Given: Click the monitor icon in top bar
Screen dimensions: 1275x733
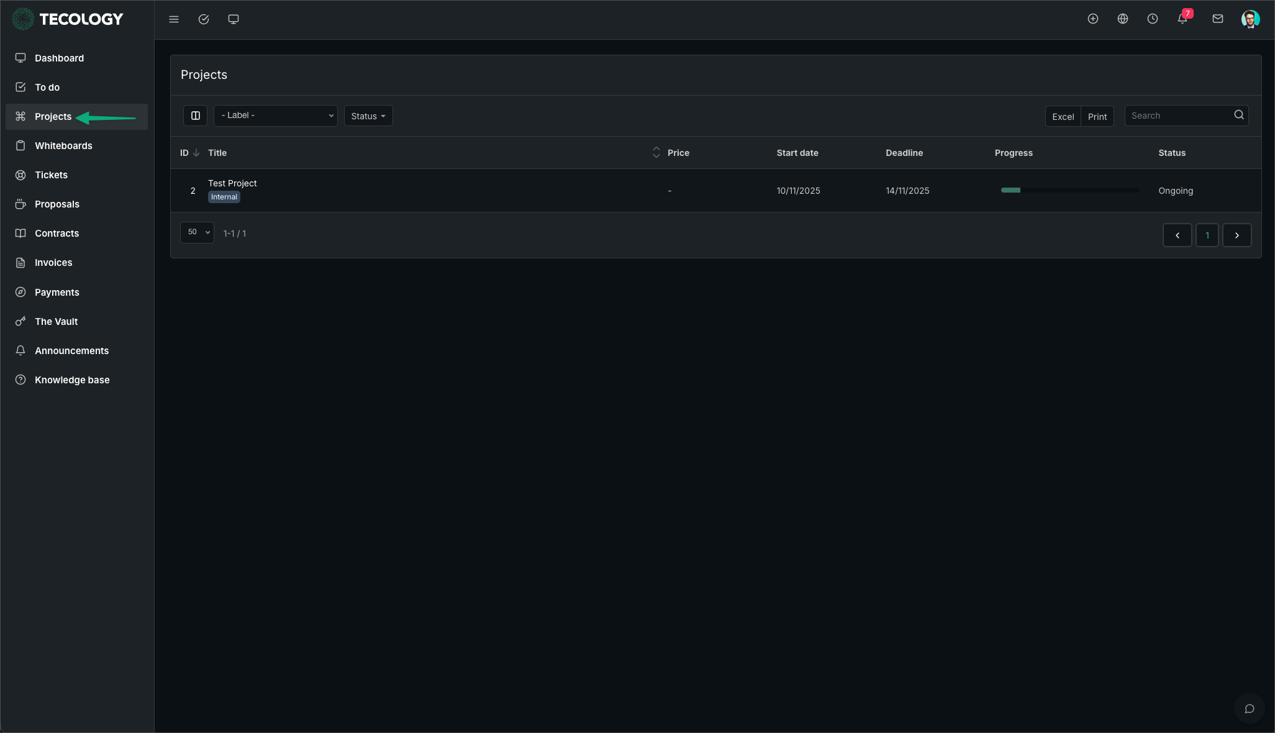Looking at the screenshot, I should point(234,19).
